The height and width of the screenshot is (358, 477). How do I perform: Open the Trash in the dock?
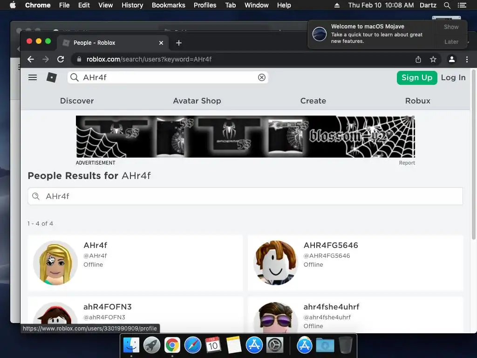[x=345, y=345]
